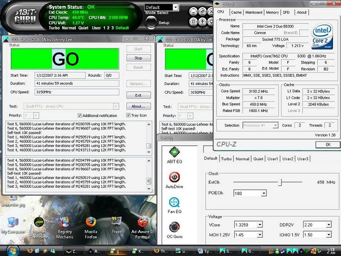This screenshot has height=256, width=341.
Task: Click lower log scrollbar down arrow in ORTHOS
Action: point(149,189)
